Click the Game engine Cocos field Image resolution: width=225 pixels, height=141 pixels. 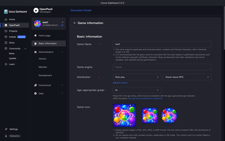click(162, 67)
